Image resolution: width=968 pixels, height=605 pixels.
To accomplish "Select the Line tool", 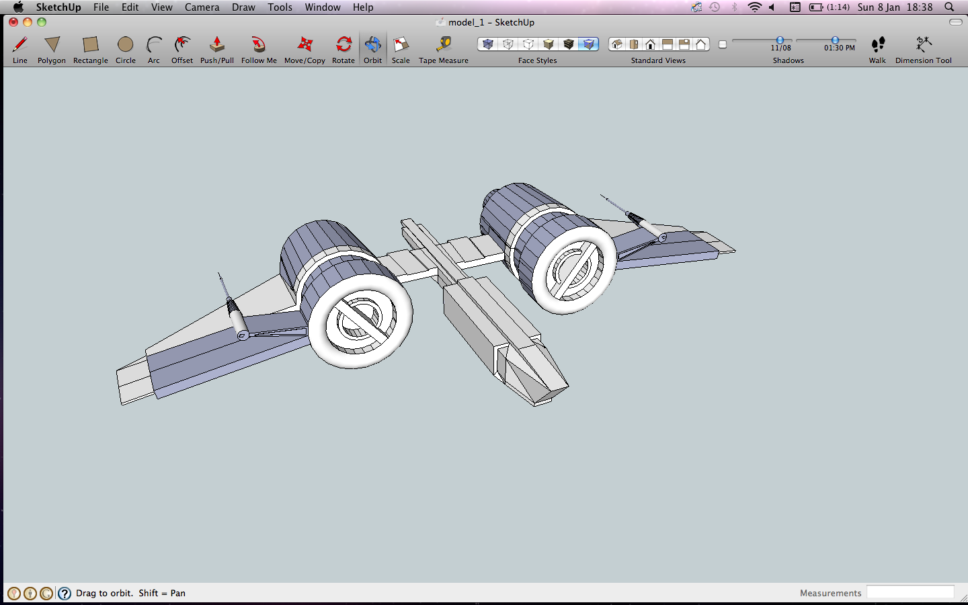I will click(x=19, y=44).
